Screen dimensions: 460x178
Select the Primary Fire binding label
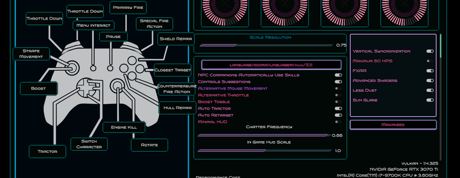[x=128, y=7]
